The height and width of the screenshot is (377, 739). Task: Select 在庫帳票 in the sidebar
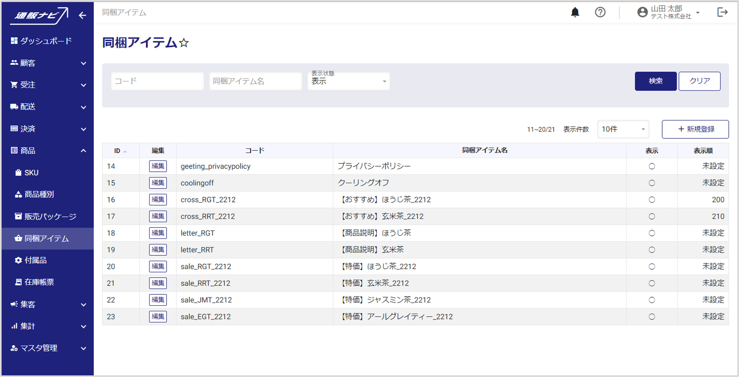coord(39,282)
